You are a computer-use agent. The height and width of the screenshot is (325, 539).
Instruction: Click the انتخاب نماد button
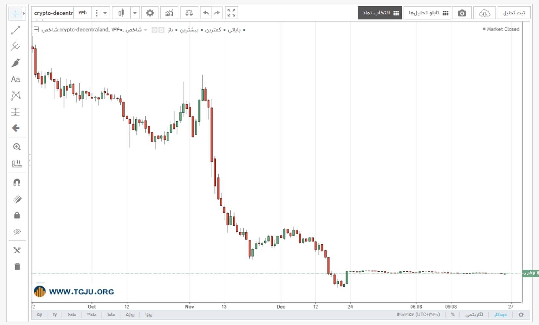coord(380,13)
